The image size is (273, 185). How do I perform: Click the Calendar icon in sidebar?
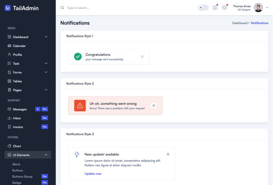tap(10, 46)
